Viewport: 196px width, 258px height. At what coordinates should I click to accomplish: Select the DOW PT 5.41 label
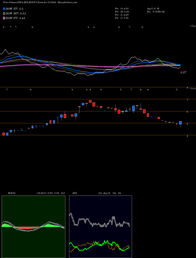[x=15, y=18]
